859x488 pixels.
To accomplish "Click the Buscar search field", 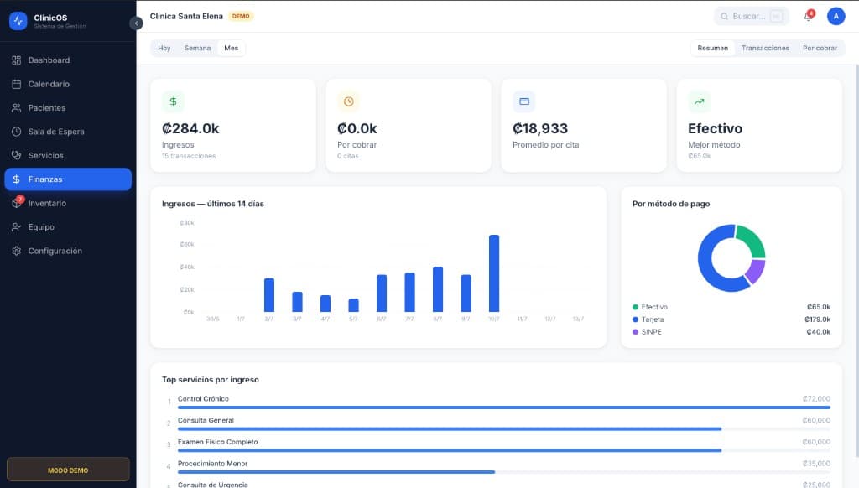I will pyautogui.click(x=751, y=17).
